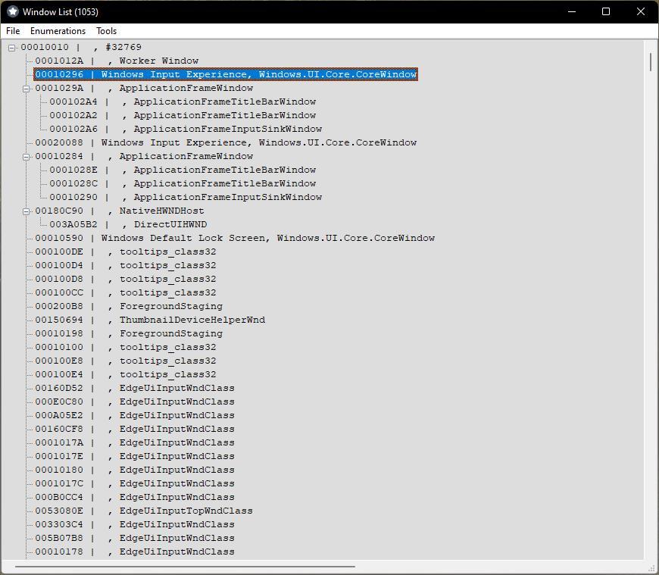
Task: Open the Tools menu
Action: [x=106, y=31]
